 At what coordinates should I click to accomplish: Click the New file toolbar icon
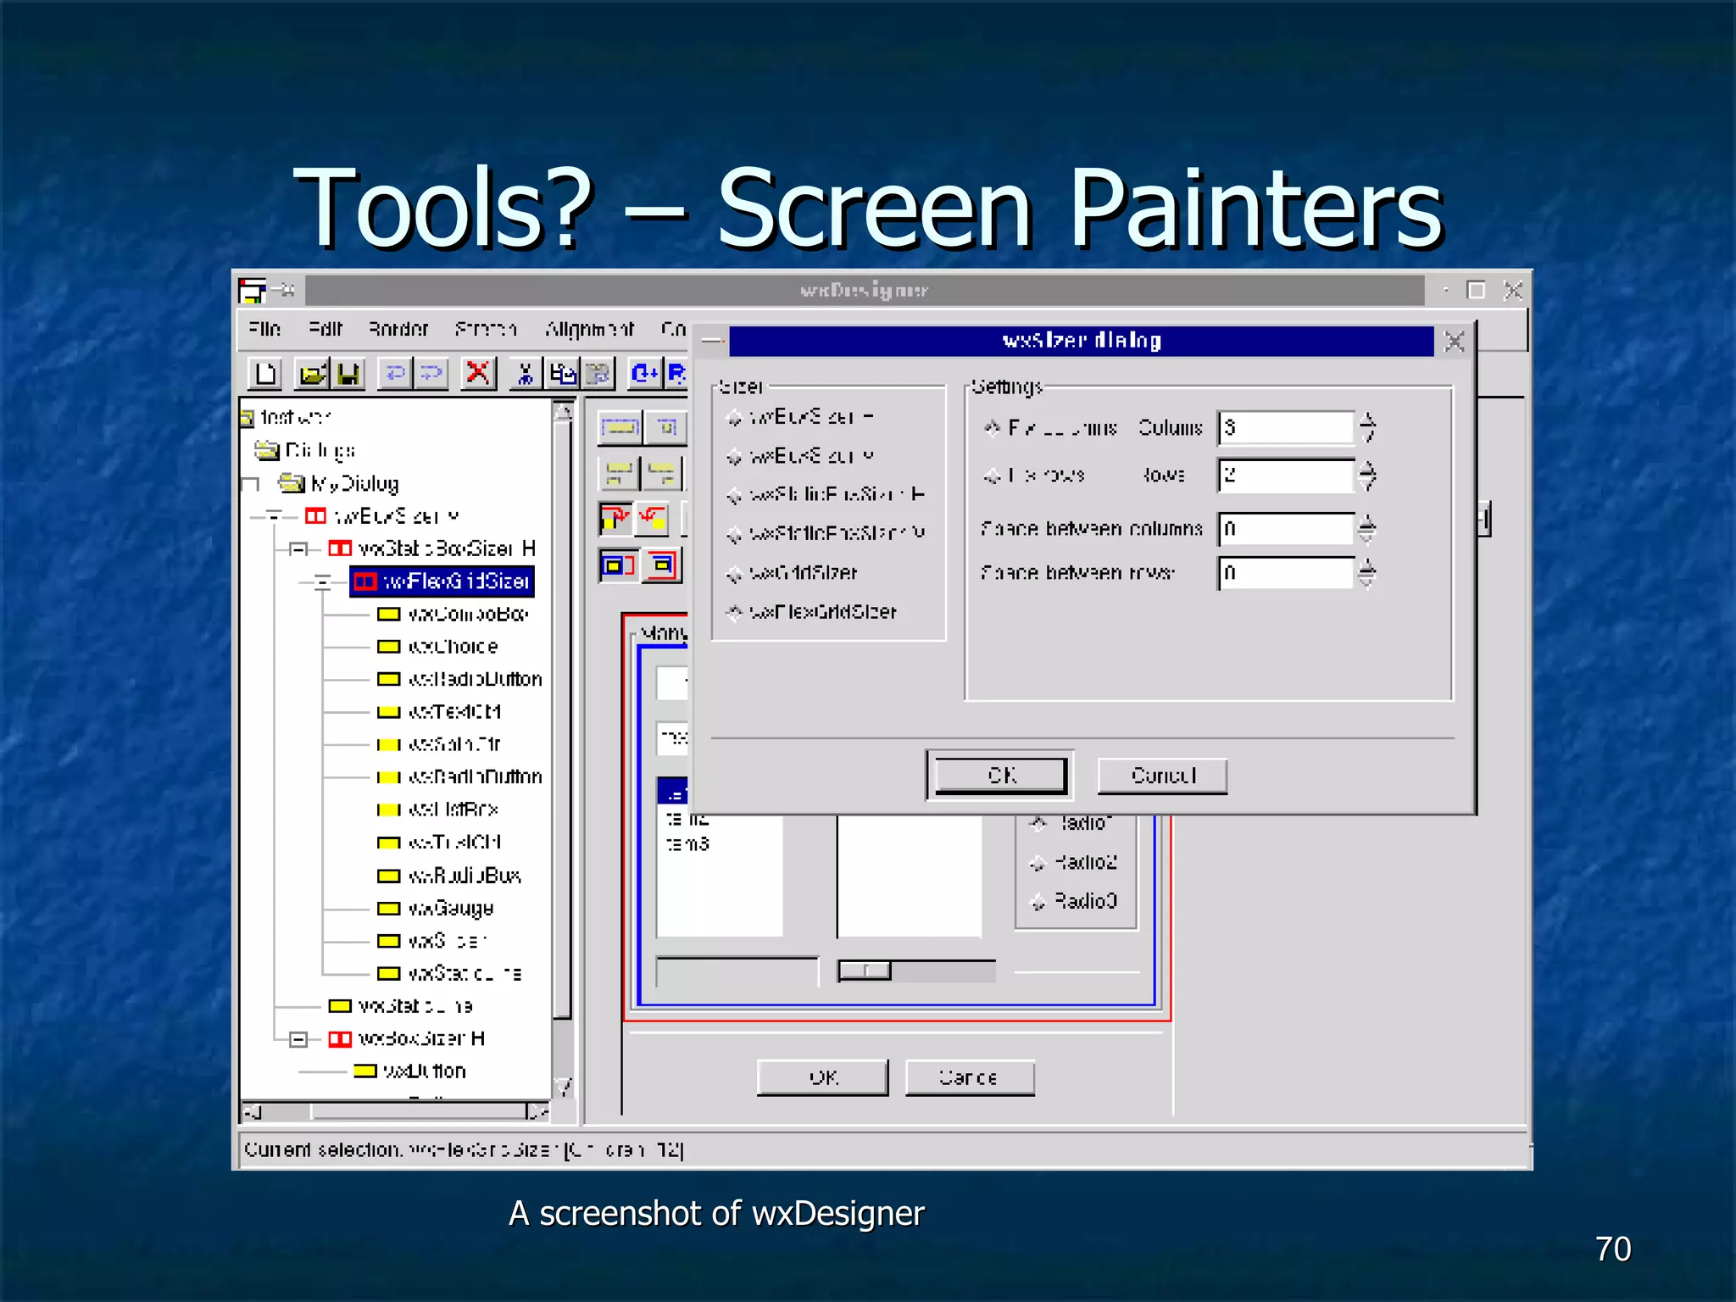pyautogui.click(x=265, y=373)
